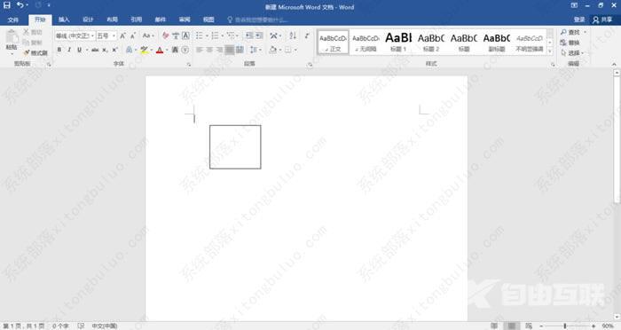Click the sort A-Z icon
Screen dimensions: 621x330
[x=293, y=36]
